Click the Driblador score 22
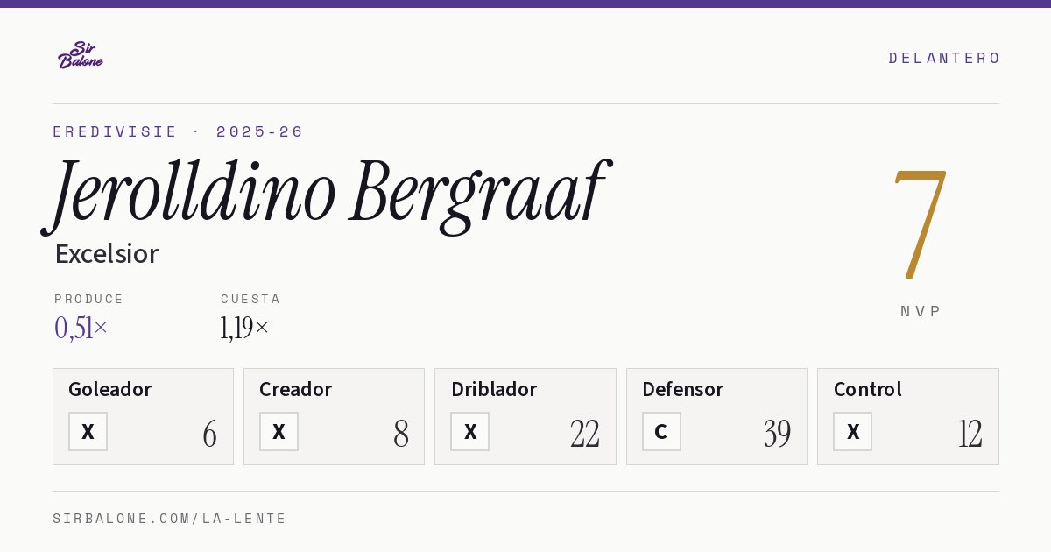1051x552 pixels. click(585, 434)
